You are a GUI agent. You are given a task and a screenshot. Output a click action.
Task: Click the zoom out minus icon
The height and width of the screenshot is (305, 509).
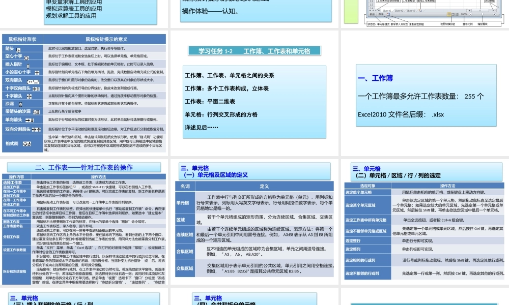[x=470, y=14]
